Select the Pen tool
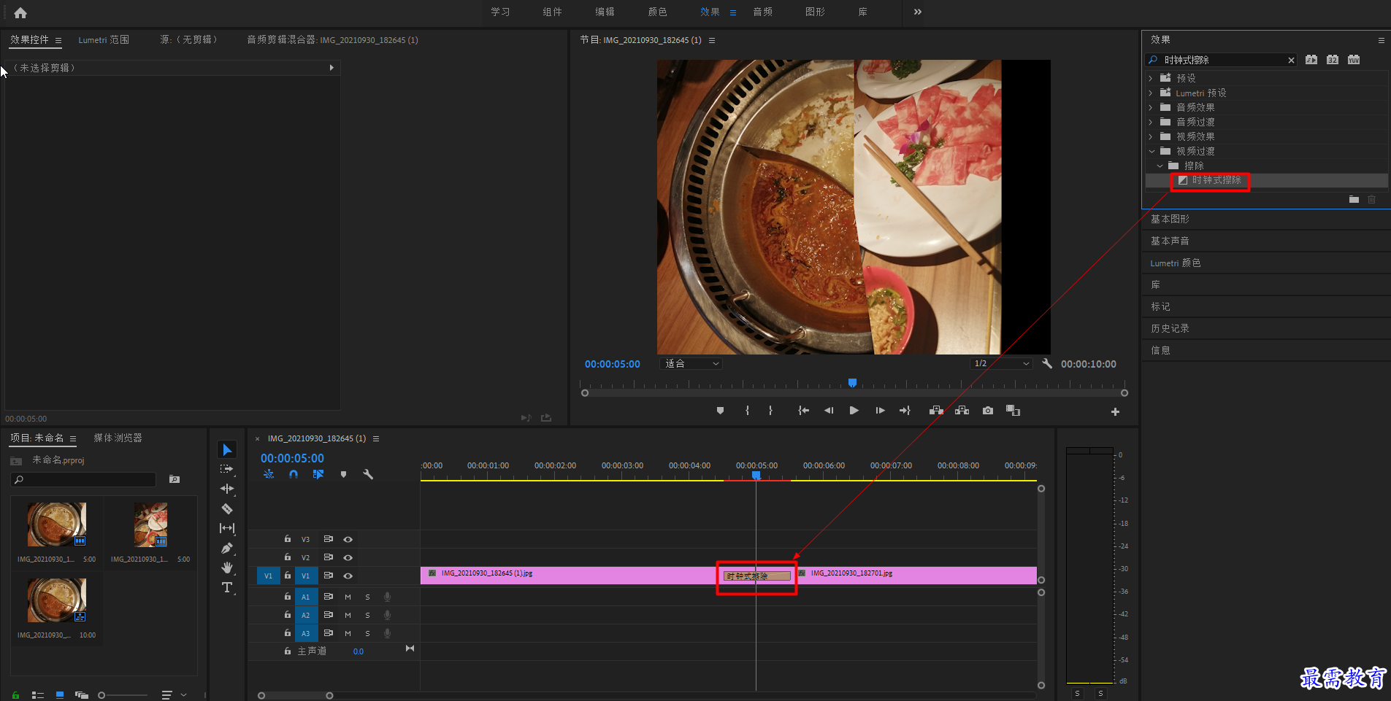This screenshot has width=1391, height=701. click(x=227, y=548)
